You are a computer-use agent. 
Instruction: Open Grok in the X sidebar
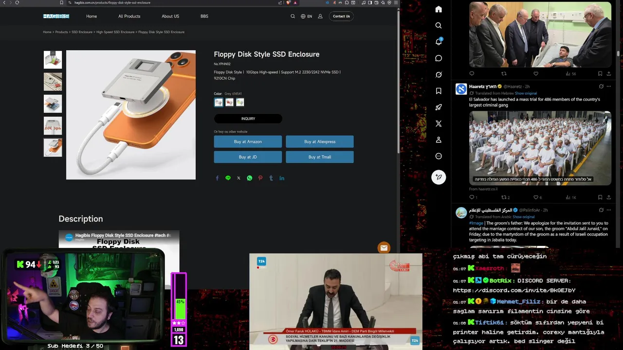(439, 74)
